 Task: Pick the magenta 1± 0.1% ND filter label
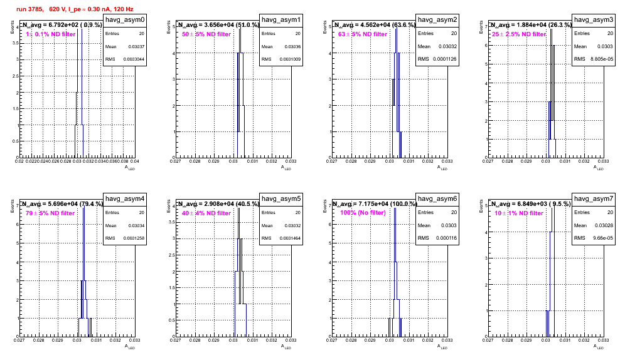51,34
